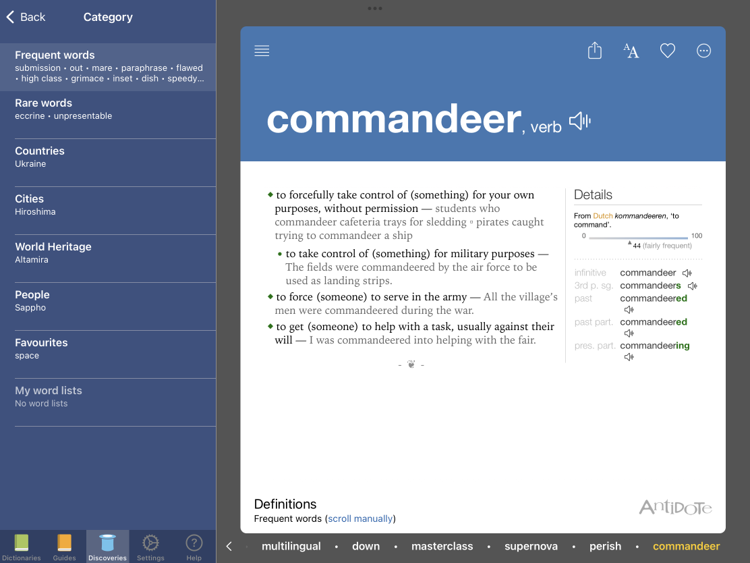Image resolution: width=750 pixels, height=563 pixels.
Task: Open the Favourites category
Action: [x=108, y=349]
